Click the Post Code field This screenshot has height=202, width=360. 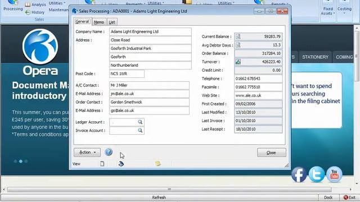[127, 74]
